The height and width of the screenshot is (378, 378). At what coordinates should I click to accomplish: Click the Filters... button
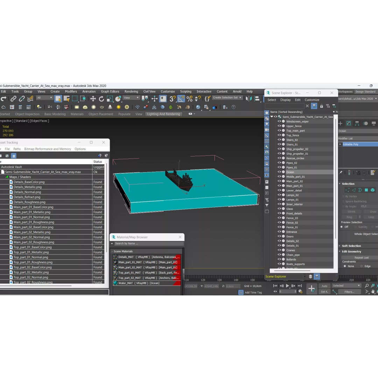(349, 292)
